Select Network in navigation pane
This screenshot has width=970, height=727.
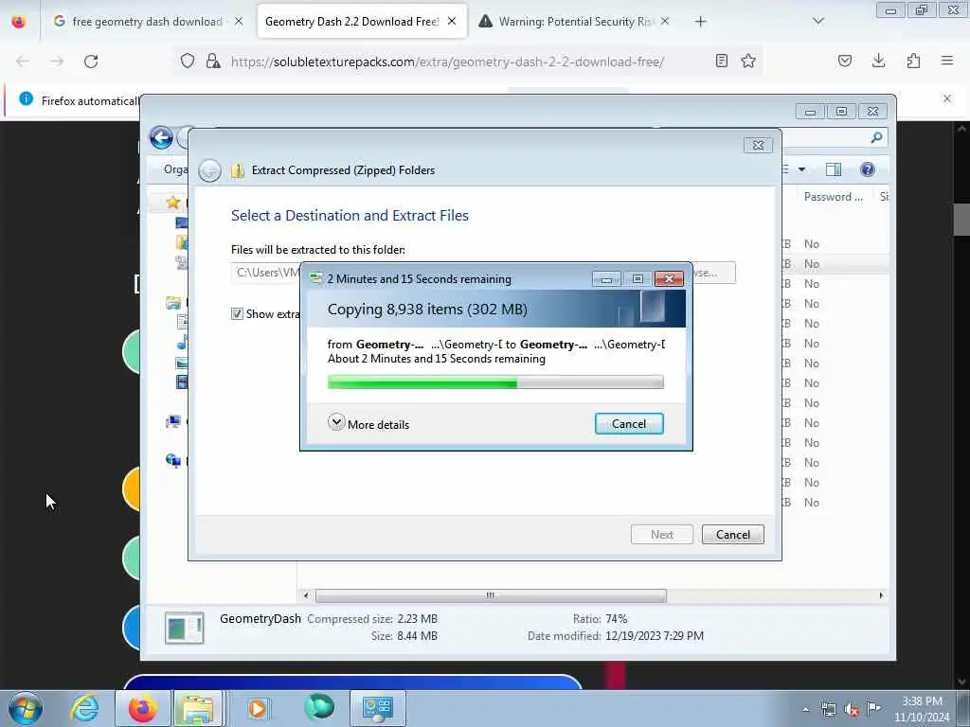click(173, 461)
